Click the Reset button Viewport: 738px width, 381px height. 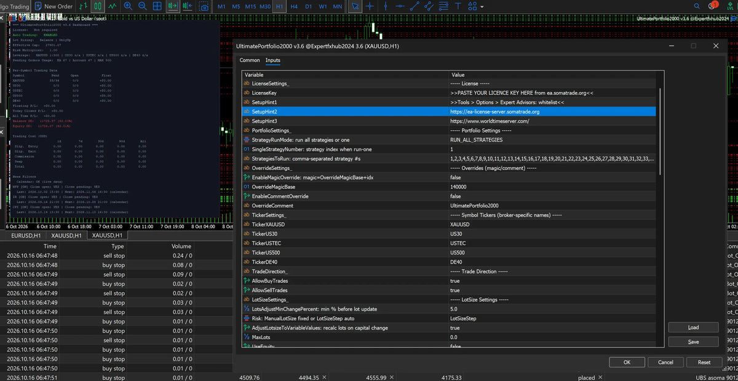pos(704,362)
